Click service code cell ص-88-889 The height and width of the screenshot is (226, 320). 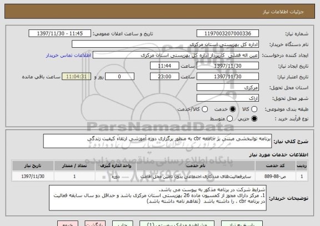(x=276, y=176)
